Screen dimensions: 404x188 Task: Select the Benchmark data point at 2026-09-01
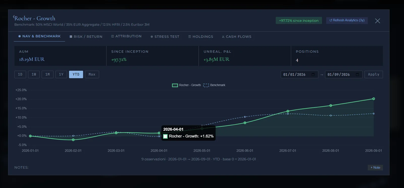(x=374, y=114)
